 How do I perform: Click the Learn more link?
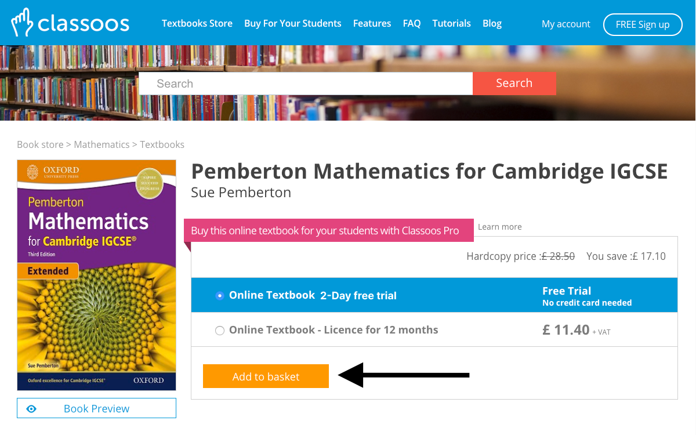499,227
